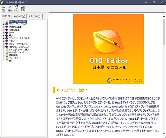Open the リリースノート topic

(x=15, y=58)
